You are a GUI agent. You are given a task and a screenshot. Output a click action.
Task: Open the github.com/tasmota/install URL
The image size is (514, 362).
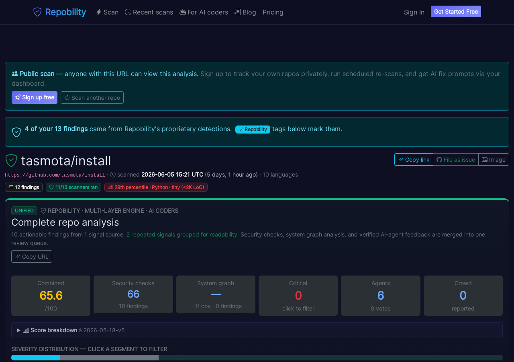pyautogui.click(x=55, y=175)
